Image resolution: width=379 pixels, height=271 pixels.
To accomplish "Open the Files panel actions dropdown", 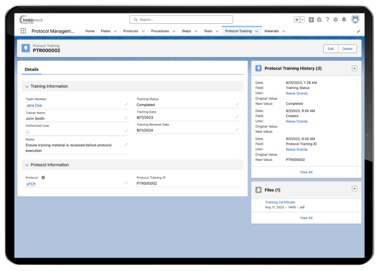I will click(354, 189).
